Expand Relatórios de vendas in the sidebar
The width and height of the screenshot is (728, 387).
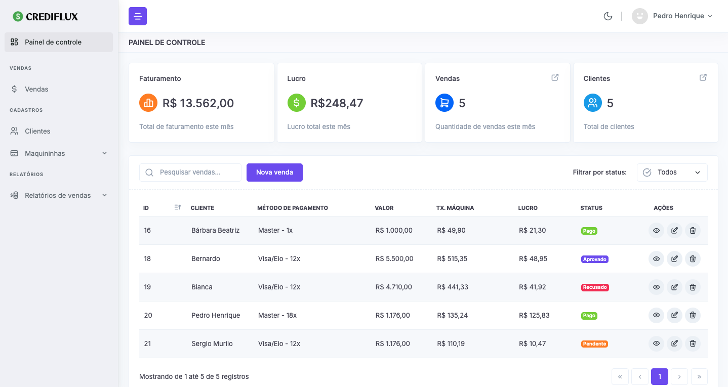(x=59, y=195)
